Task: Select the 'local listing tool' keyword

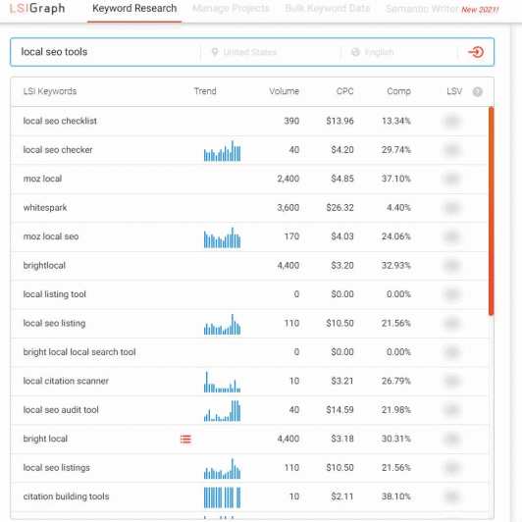Action: coord(55,294)
